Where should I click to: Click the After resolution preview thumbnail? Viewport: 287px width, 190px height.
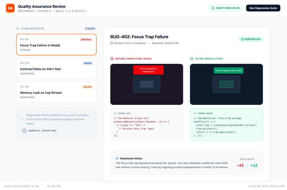coord(226,84)
